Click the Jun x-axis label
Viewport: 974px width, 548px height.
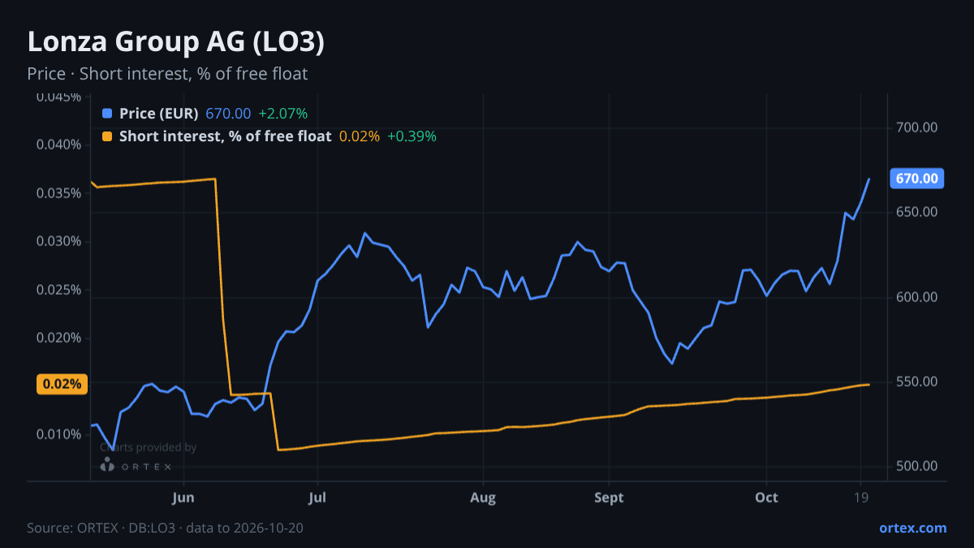click(x=184, y=497)
